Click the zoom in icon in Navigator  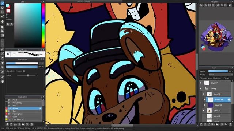205,5
